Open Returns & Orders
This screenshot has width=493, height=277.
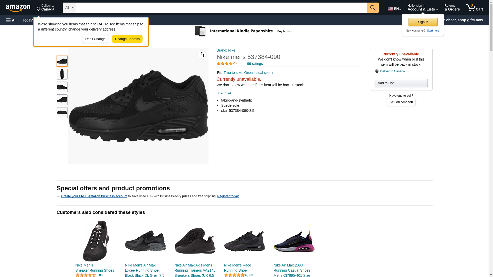[x=452, y=8]
